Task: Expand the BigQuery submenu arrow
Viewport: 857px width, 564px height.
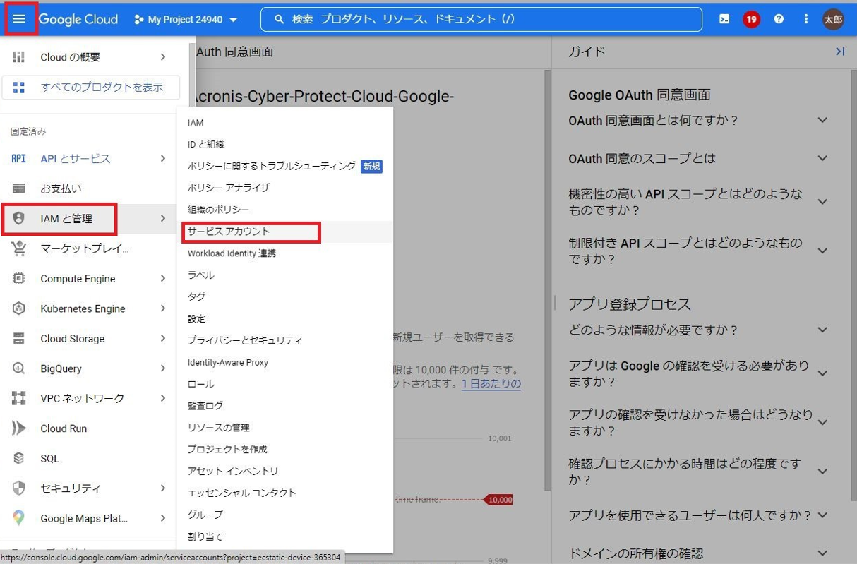Action: 163,368
